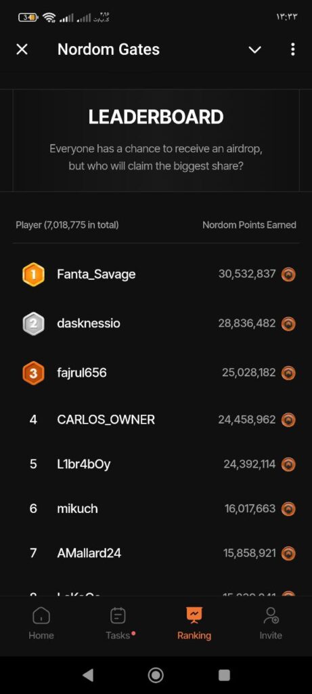Viewport: 312px width, 694px height.
Task: Tap the bronze third-place medal badge
Action: pos(33,373)
